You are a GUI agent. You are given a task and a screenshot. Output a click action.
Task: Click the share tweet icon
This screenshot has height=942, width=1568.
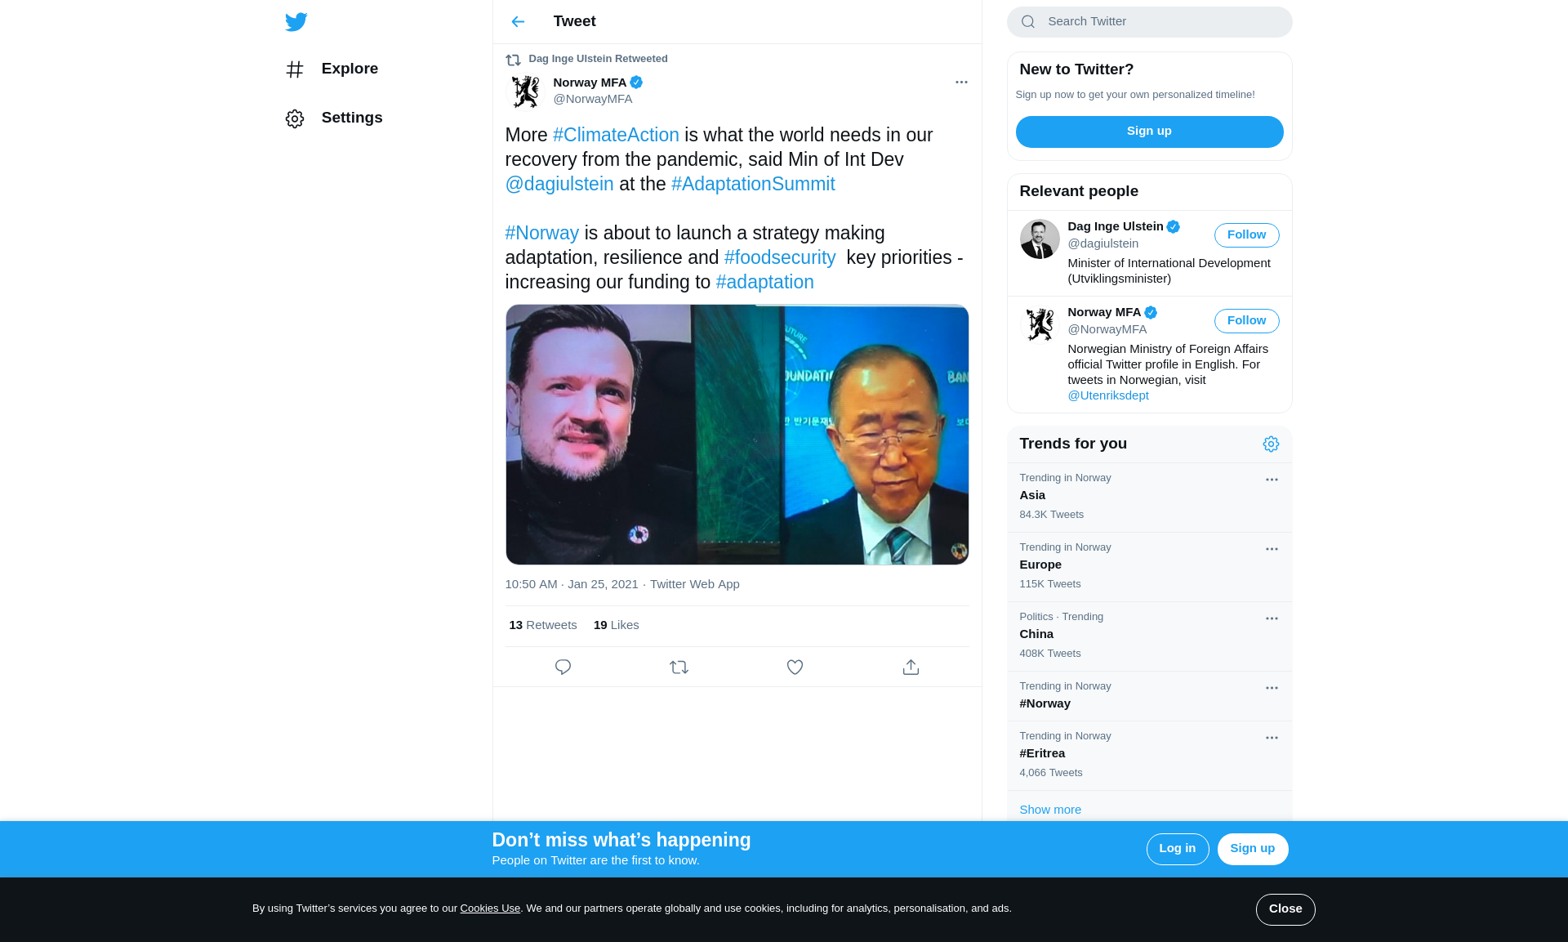[911, 667]
